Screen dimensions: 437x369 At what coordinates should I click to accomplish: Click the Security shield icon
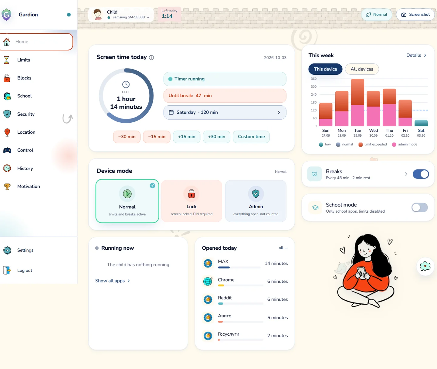pos(7,114)
